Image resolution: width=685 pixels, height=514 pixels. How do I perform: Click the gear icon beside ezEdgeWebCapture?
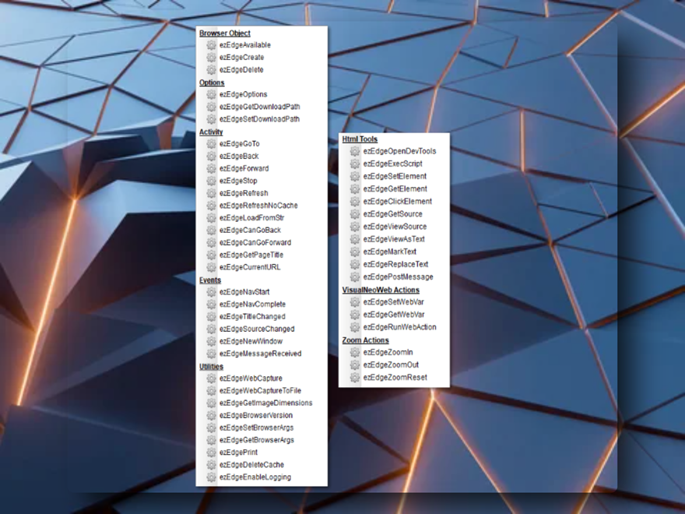(211, 378)
